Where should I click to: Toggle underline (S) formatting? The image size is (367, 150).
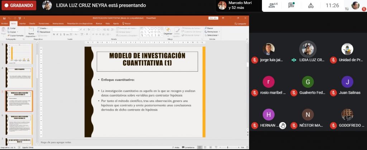click(61, 34)
